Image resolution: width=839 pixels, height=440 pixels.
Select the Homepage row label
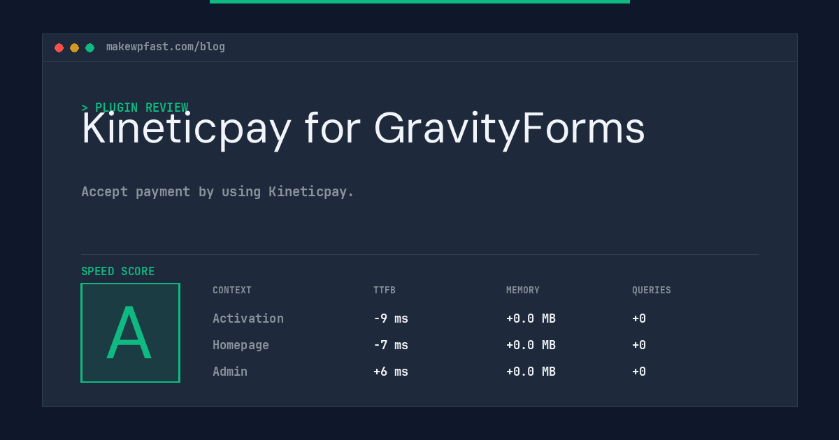click(x=241, y=345)
